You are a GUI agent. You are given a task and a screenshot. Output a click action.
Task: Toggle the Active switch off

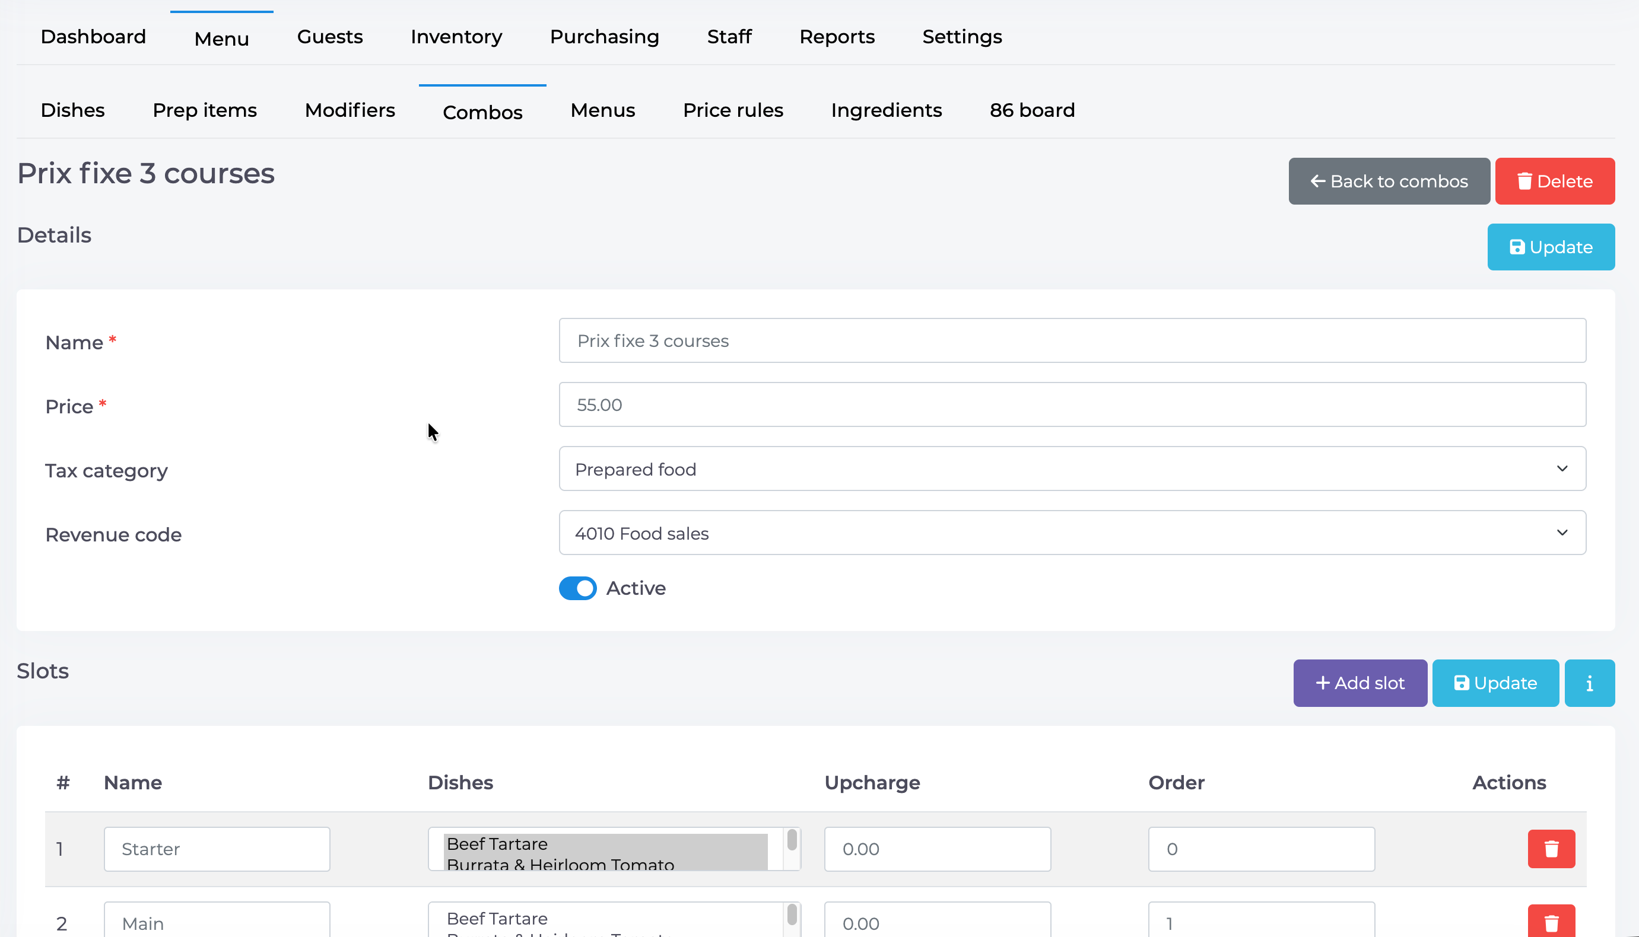point(577,588)
